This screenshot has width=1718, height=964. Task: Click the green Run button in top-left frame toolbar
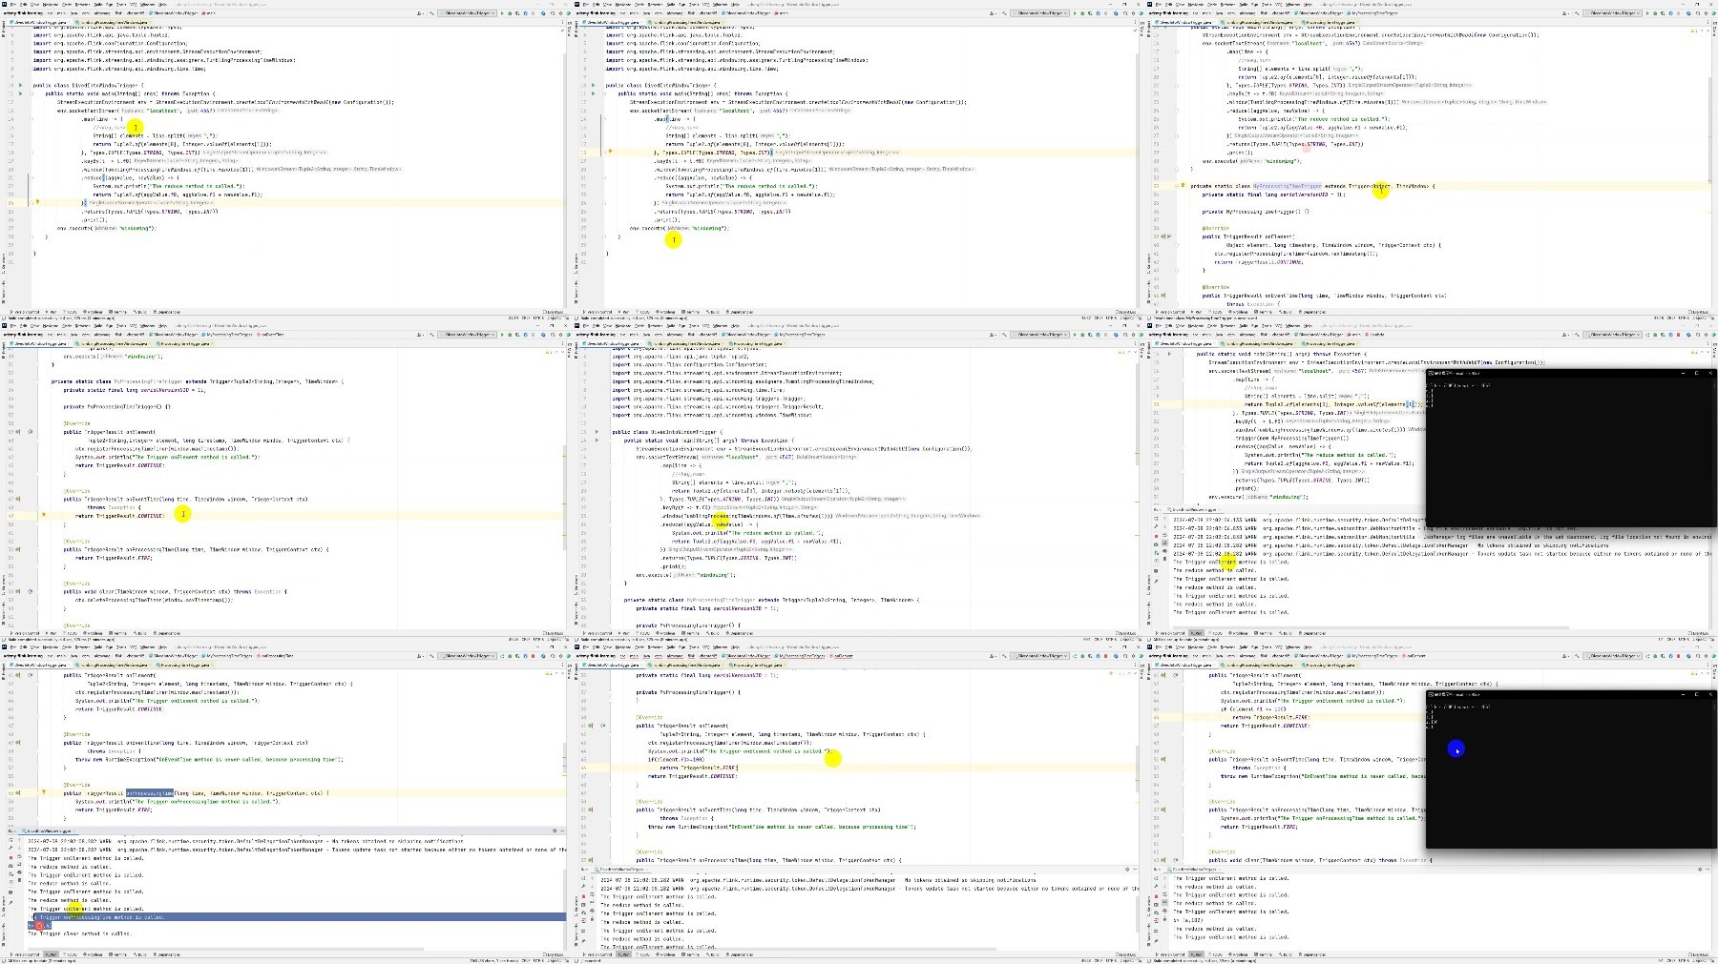[502, 13]
